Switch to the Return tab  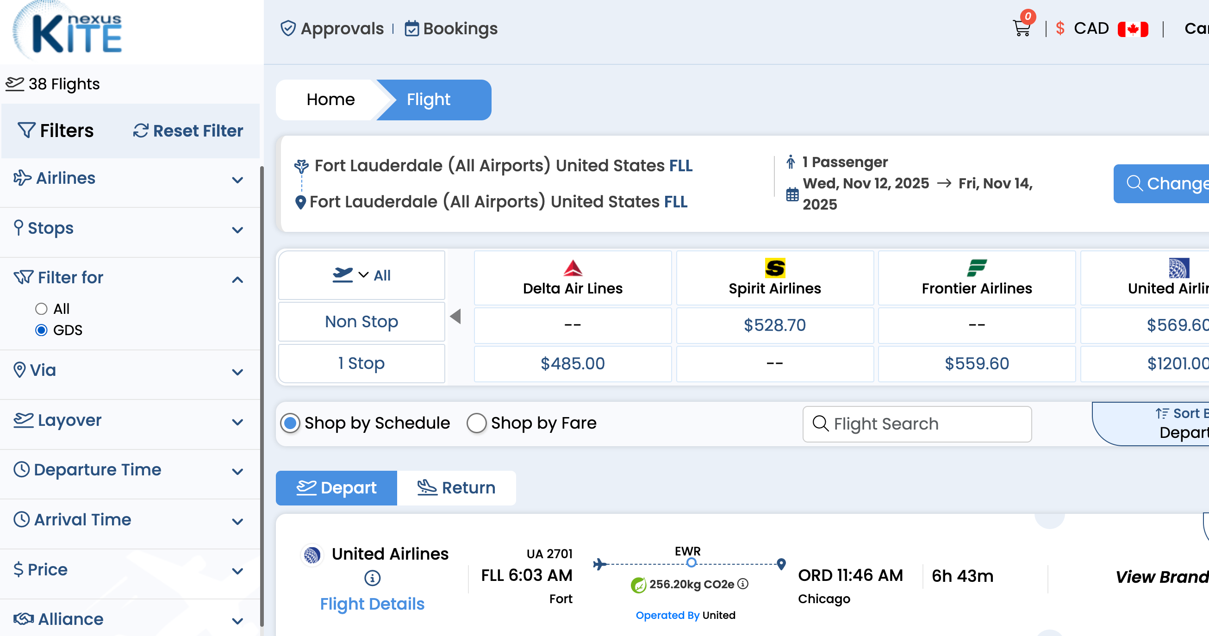(456, 488)
